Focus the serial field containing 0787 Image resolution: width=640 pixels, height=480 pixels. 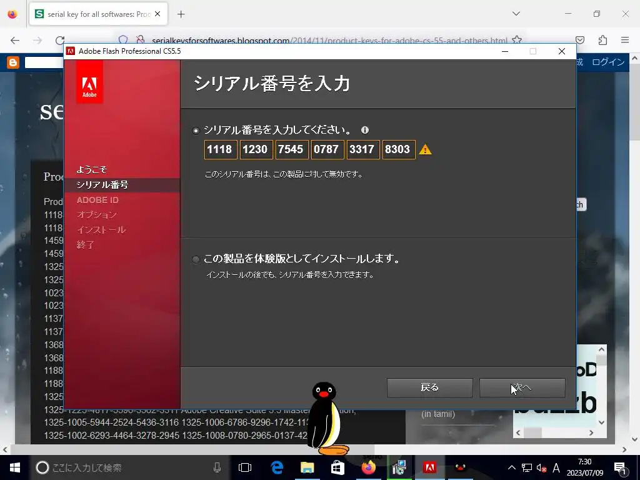coord(327,149)
